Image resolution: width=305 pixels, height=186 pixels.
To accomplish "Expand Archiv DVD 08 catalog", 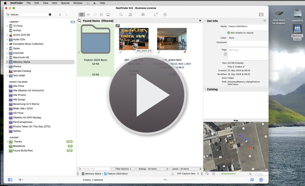I will (x=7, y=35).
